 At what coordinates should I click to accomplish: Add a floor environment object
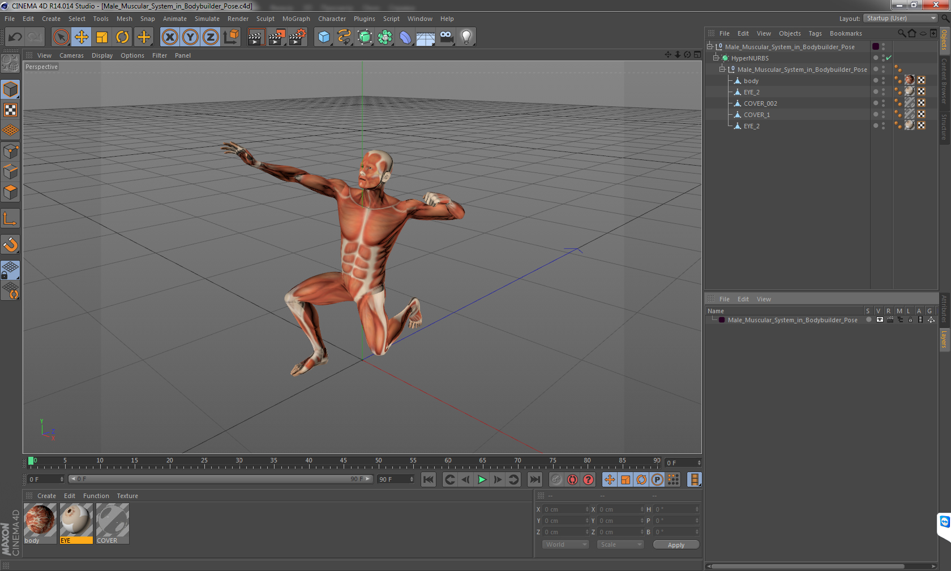[426, 37]
